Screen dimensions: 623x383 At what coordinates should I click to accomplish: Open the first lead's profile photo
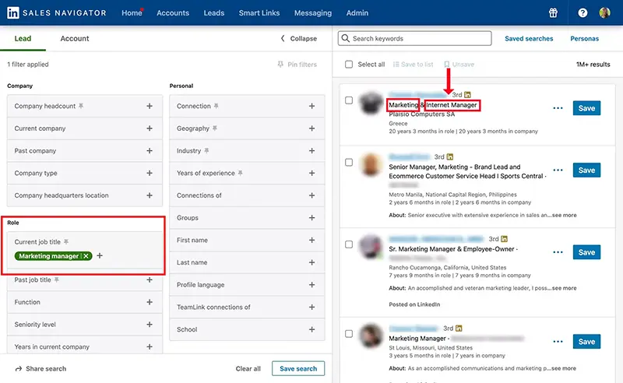point(371,103)
